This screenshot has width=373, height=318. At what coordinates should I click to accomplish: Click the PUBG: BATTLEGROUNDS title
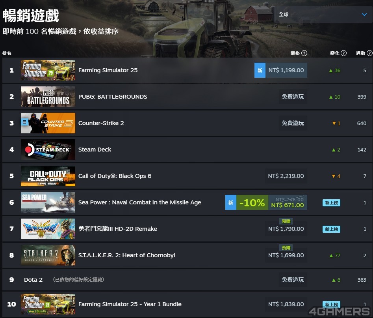click(113, 97)
